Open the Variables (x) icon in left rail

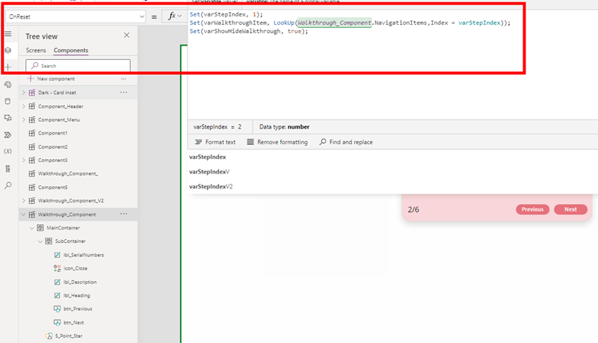tap(8, 151)
